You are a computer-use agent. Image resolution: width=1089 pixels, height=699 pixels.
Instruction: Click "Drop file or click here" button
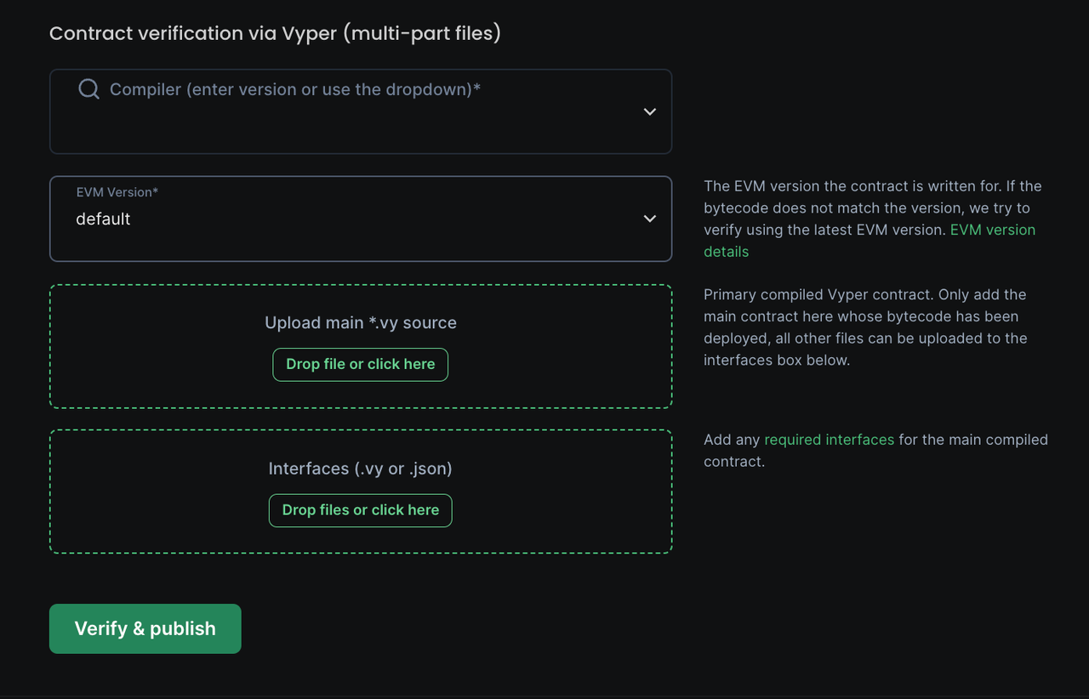(x=360, y=364)
